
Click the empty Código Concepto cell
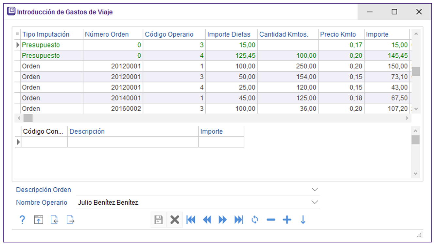44,142
